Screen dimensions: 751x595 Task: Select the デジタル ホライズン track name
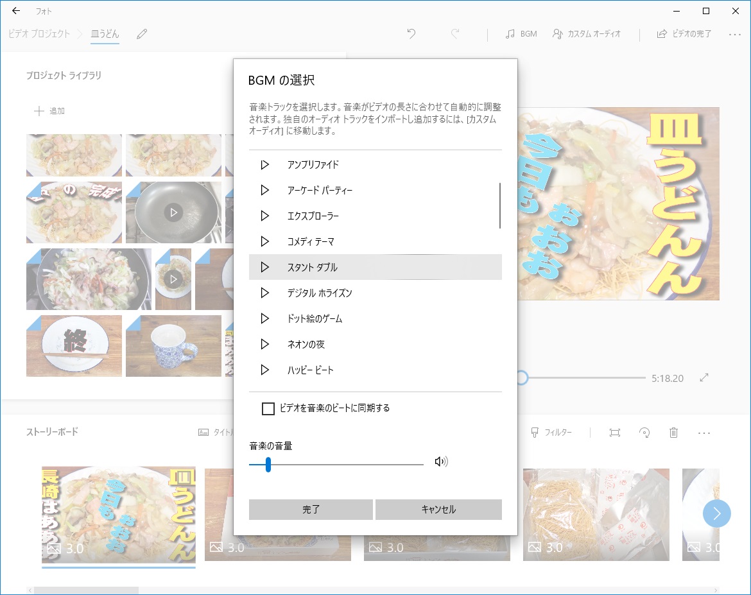pyautogui.click(x=320, y=293)
